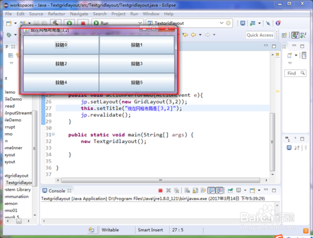Open the Project menu

tap(118, 14)
